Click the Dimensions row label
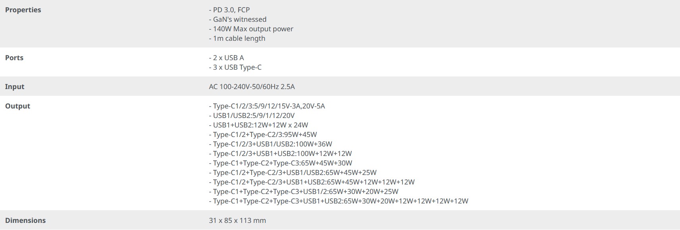680x230 pixels. [25, 220]
